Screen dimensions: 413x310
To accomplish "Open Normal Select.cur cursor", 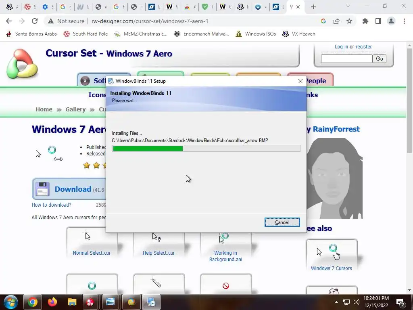I will point(92,243).
